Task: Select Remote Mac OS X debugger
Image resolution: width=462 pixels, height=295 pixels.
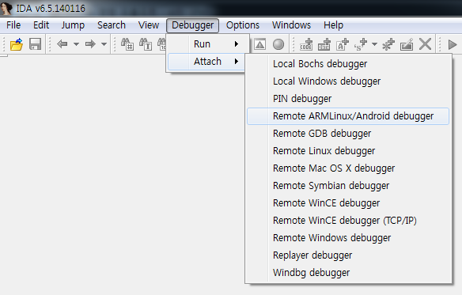Action: point(348,168)
